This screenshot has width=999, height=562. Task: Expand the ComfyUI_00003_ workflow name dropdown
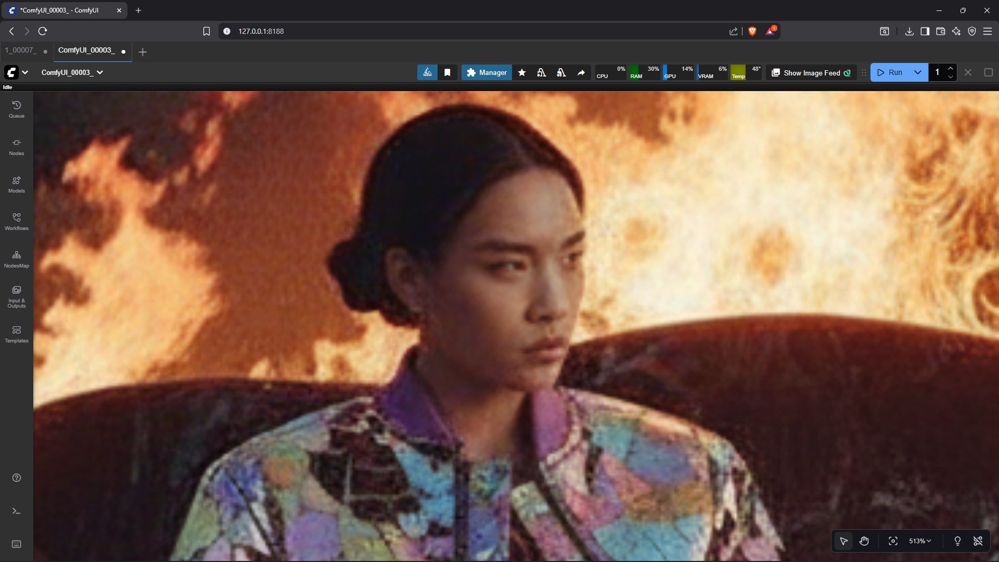[x=100, y=72]
